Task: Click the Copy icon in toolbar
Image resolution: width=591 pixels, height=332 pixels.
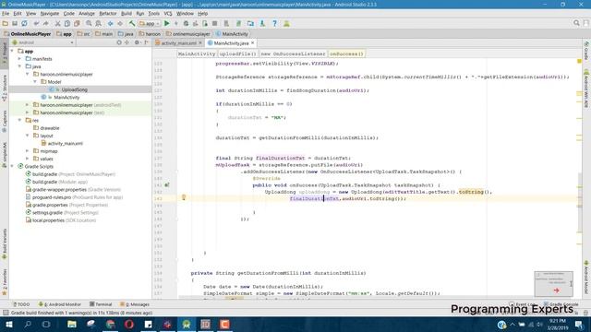Action: tap(67, 23)
